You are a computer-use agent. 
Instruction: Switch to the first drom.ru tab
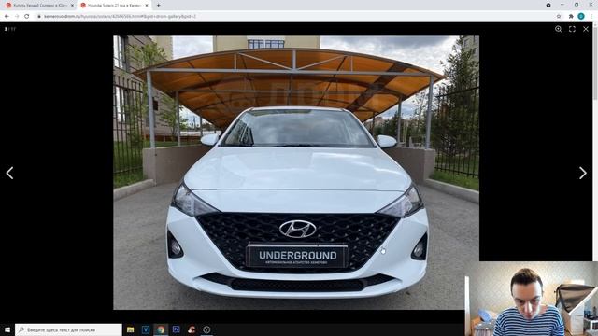(x=38, y=6)
